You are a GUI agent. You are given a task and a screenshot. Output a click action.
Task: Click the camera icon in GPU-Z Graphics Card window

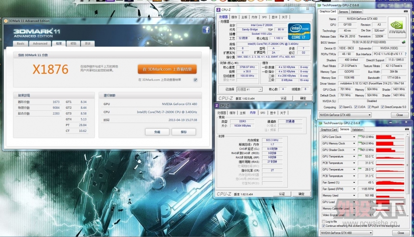[406, 11]
